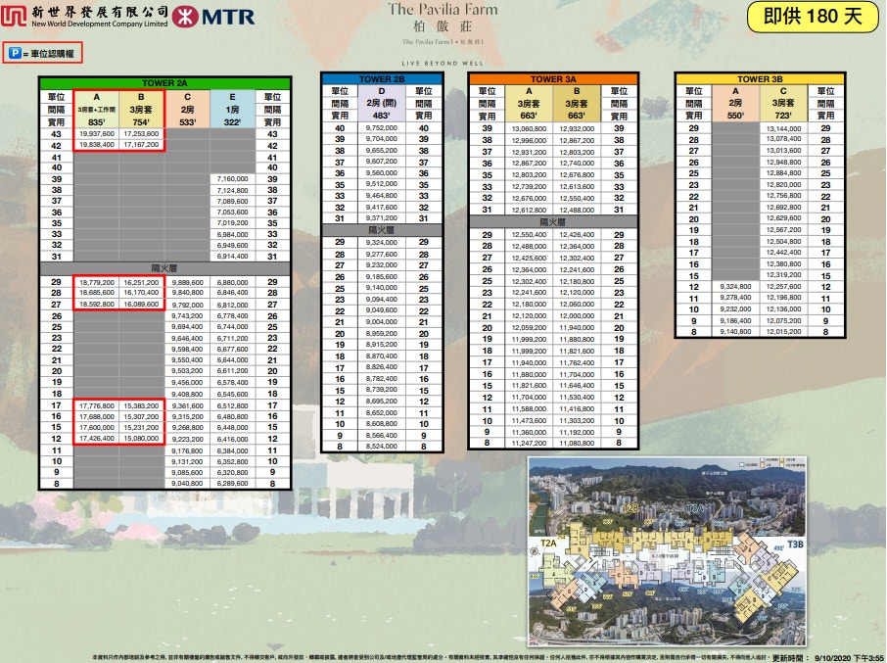This screenshot has height=663, width=887.
Task: Click the 車位認購權 legend text
Action: pos(53,53)
